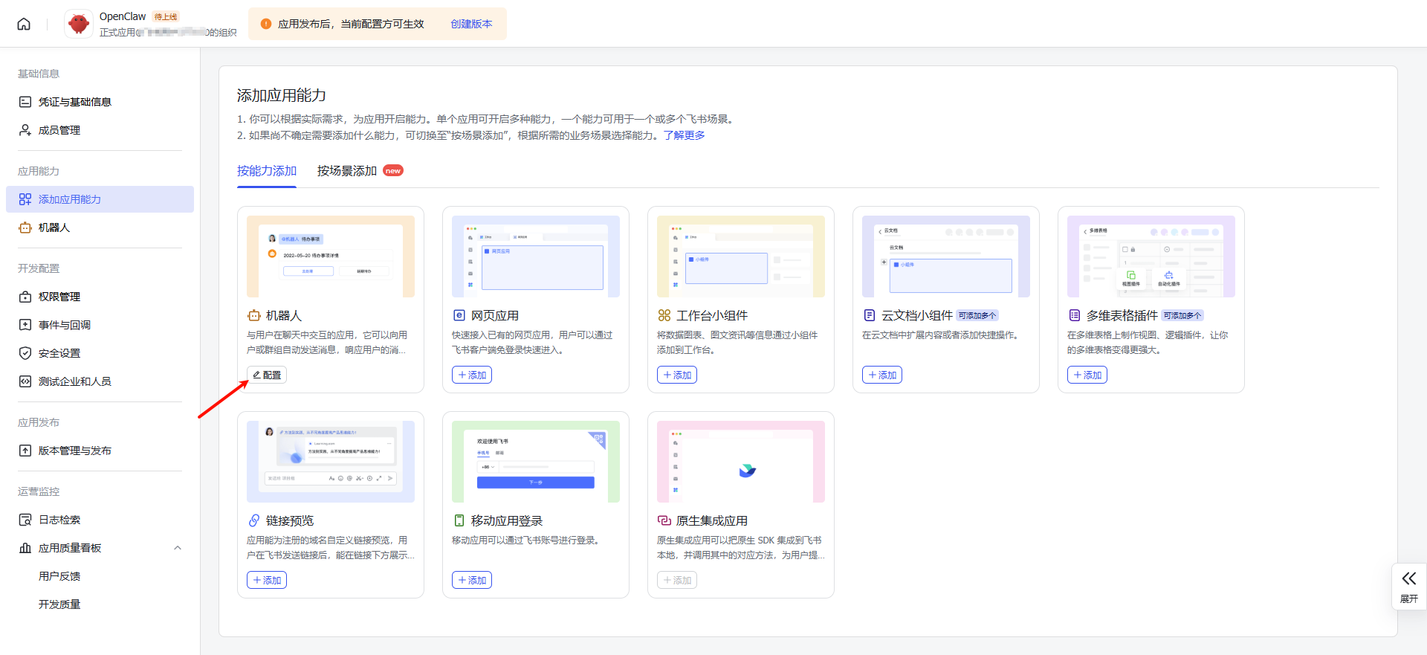Go to home via house icon

click(24, 24)
